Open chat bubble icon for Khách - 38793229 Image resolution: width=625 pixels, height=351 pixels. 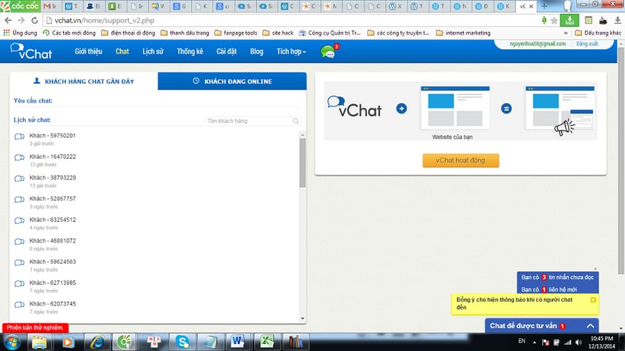coord(19,179)
